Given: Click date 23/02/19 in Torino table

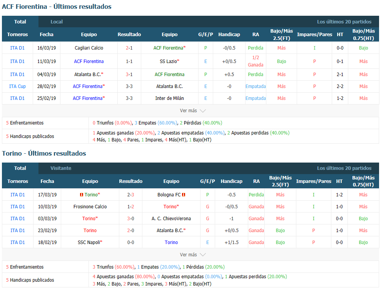Looking at the screenshot, I should [x=47, y=230].
